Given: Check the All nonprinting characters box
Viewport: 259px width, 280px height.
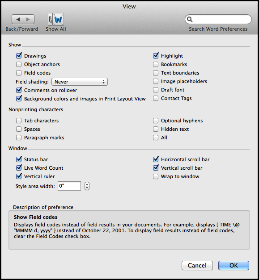Looking at the screenshot, I should (x=156, y=138).
